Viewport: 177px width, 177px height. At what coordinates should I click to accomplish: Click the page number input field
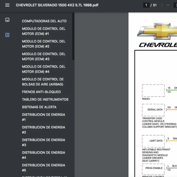click(146, 5)
